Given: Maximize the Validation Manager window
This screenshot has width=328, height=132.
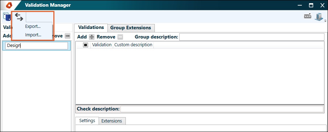Looking at the screenshot, I should [x=311, y=5].
